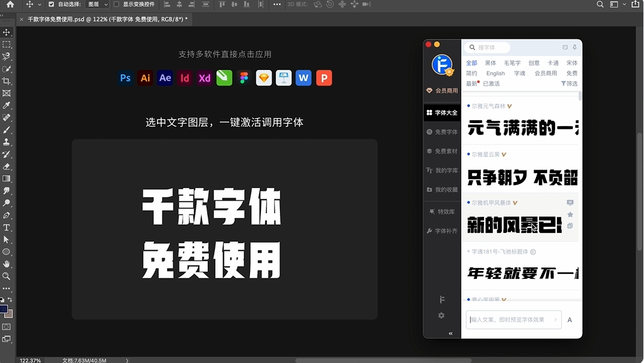Expand the status bar info arrow
The width and height of the screenshot is (644, 363).
[127, 361]
